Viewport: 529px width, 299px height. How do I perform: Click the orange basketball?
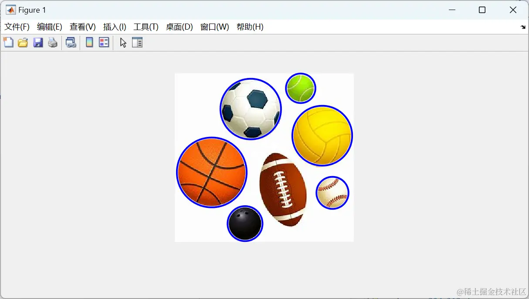[212, 173]
